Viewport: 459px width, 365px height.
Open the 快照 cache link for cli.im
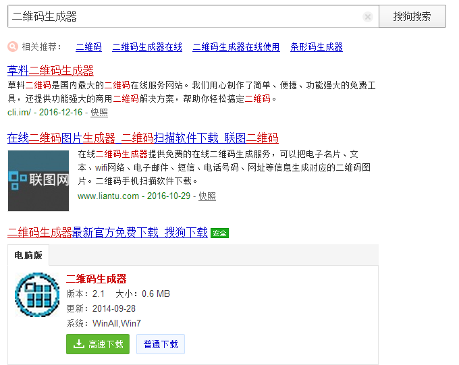click(99, 113)
